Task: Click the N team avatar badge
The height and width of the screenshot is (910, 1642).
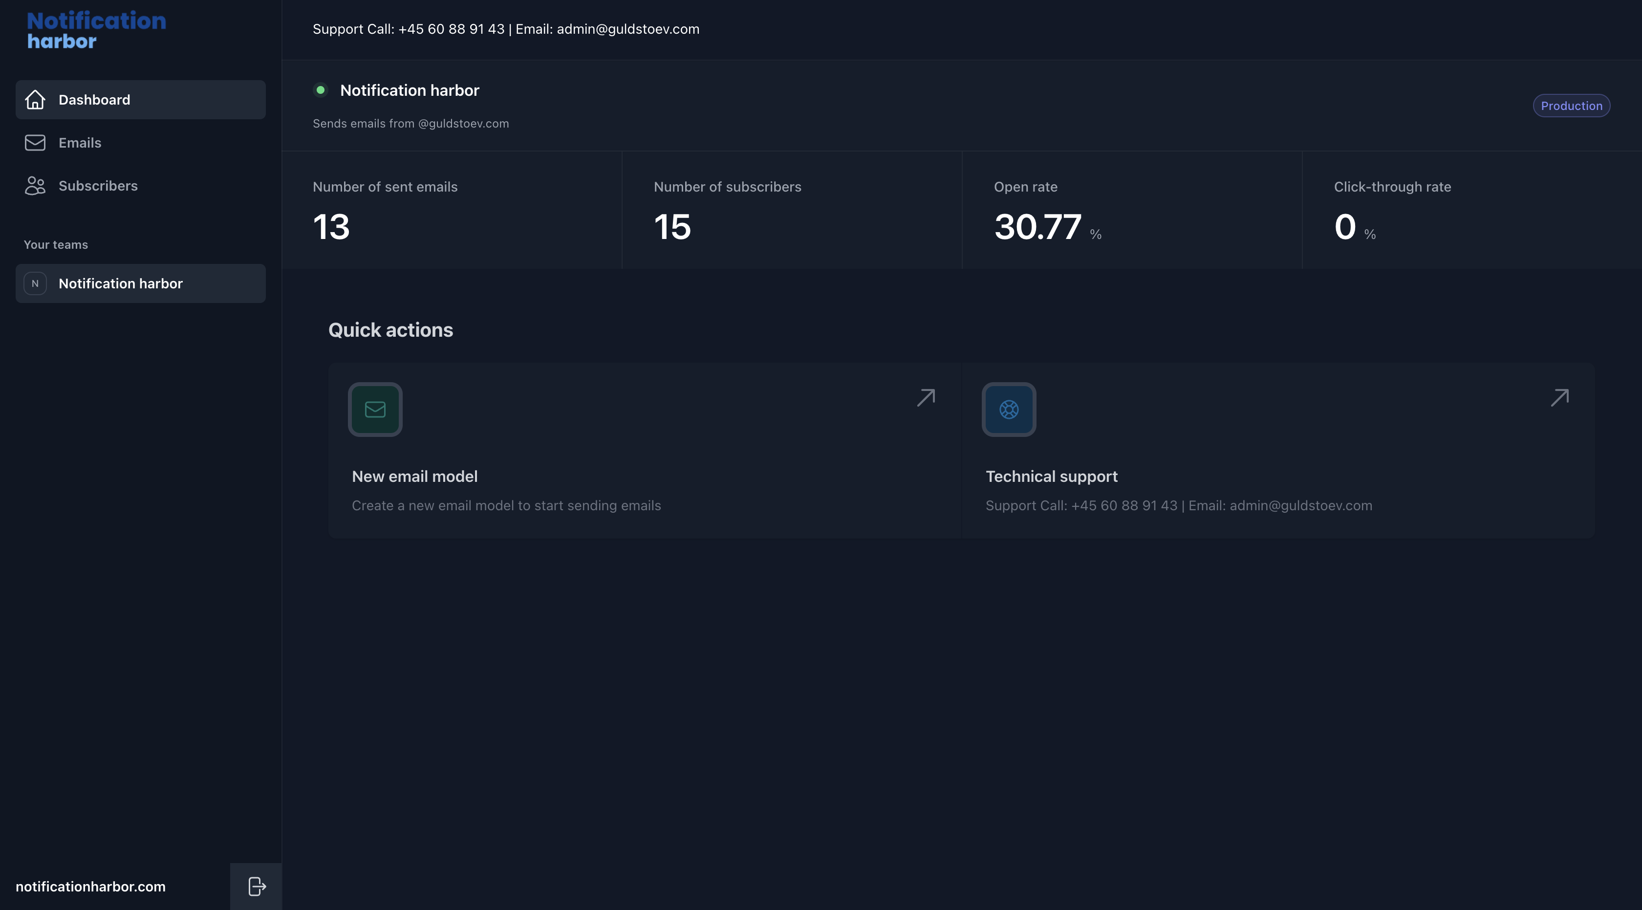Action: (x=35, y=283)
